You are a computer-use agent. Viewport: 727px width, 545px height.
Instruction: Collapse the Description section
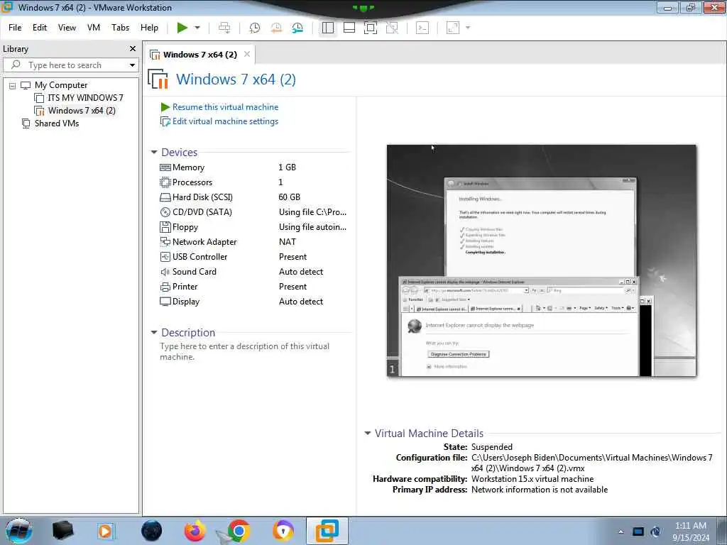(x=154, y=332)
